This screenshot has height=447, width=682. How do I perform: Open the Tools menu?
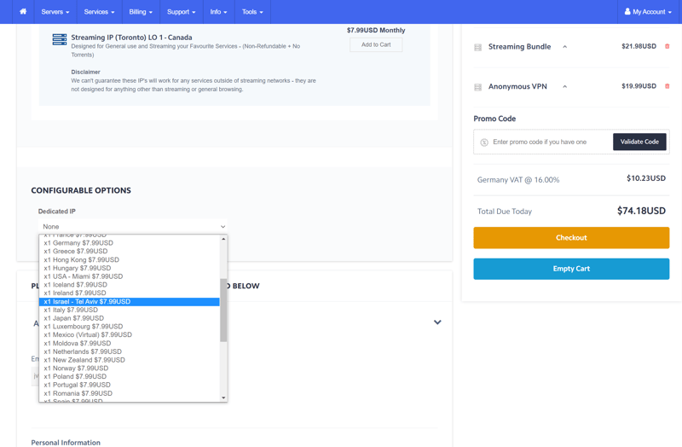252,12
